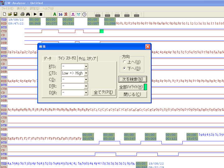Toggle the DTR signal indicator button
224x168 pixels.
(x=117, y=15)
